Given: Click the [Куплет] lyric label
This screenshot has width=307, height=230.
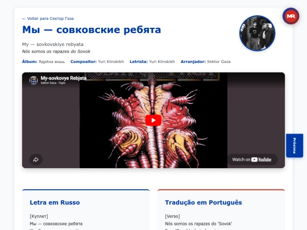Looking at the screenshot, I should point(39,216).
